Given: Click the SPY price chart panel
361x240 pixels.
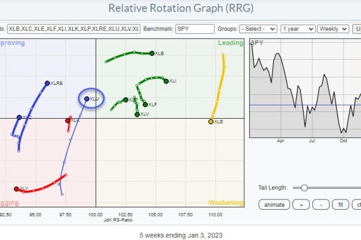Looking at the screenshot, I should 305,88.
